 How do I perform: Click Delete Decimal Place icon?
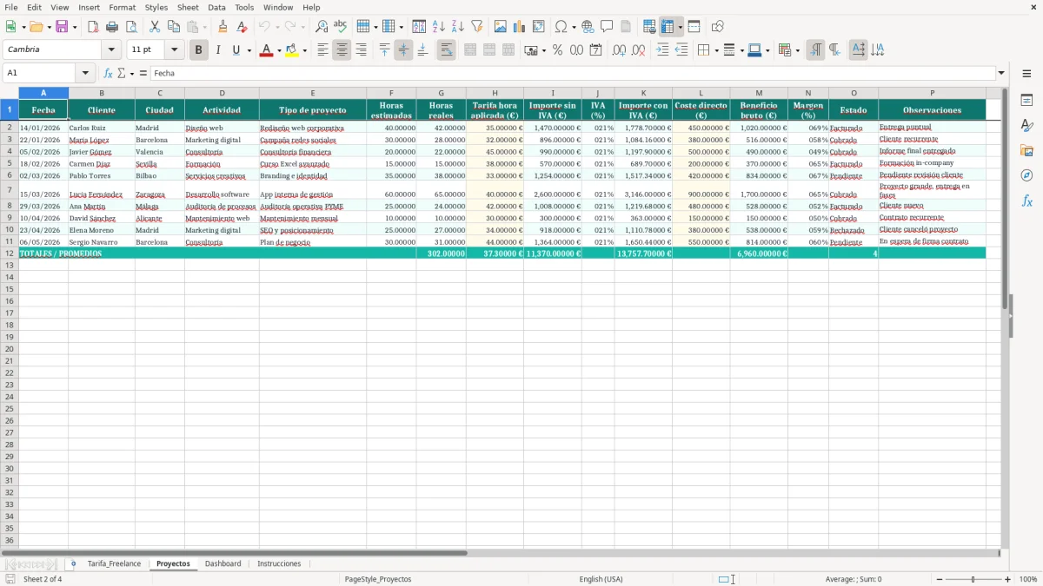coord(638,50)
